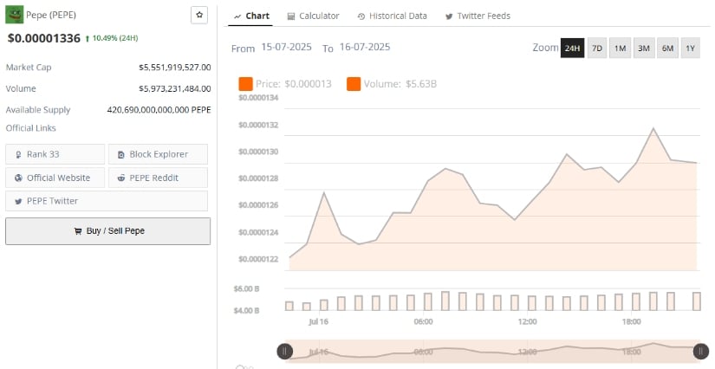Click the last volume bar on right
Image resolution: width=715 pixels, height=369 pixels.
pyautogui.click(x=696, y=301)
